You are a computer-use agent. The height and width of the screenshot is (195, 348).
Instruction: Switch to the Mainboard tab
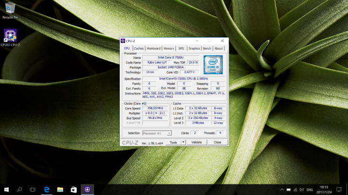(154, 49)
